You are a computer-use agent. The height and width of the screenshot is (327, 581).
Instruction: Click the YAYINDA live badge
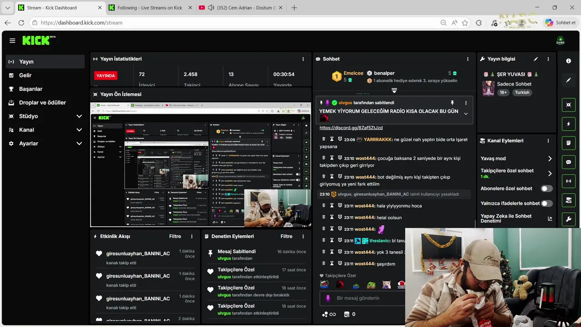coord(106,75)
